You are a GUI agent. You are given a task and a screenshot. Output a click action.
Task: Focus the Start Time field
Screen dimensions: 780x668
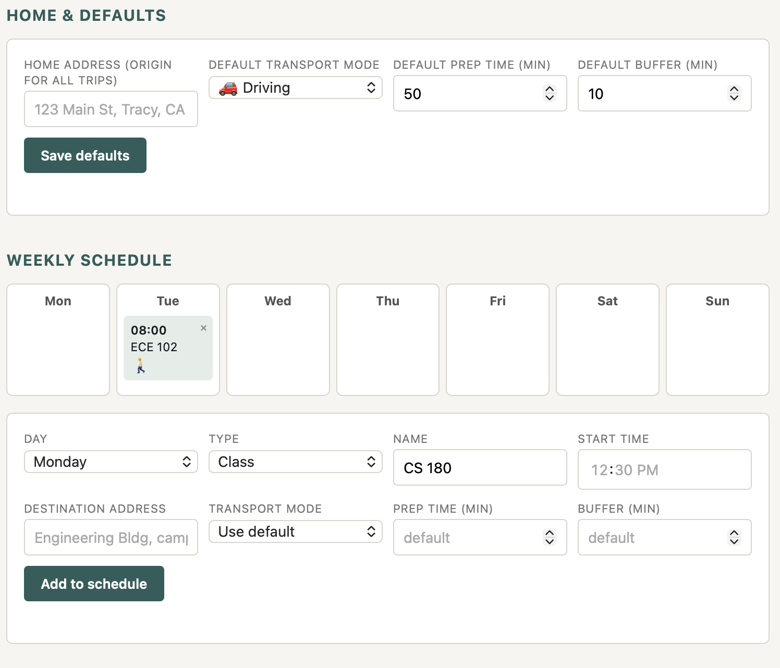pos(665,469)
